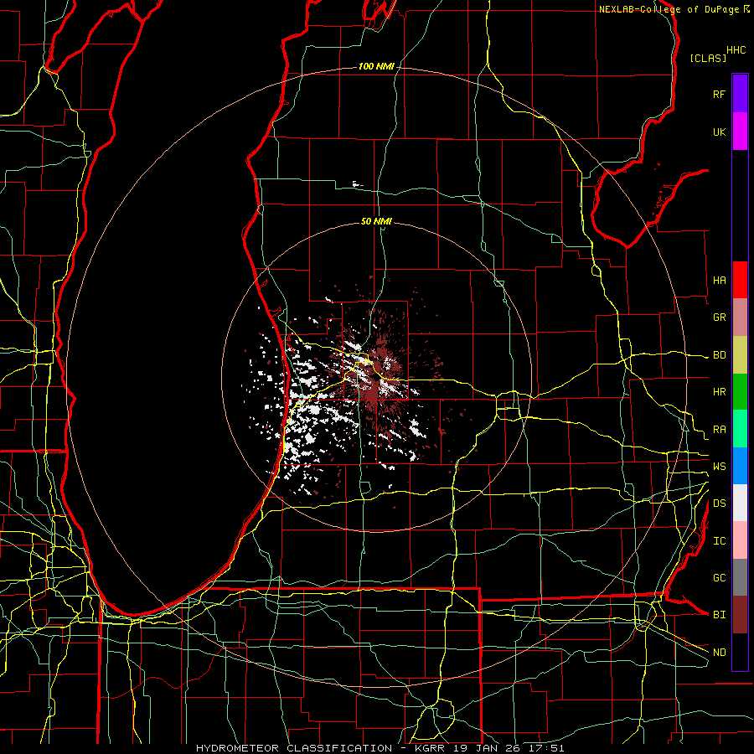Image resolution: width=754 pixels, height=754 pixels.
Task: Click the 'WS' legend label
Action: click(719, 466)
